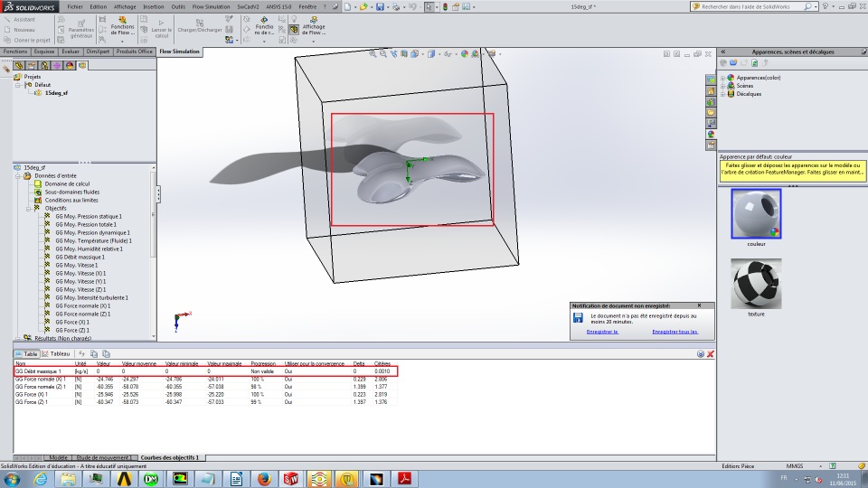Select the DimXpertManager tab icon
Screen dimensions: 868x488
(57, 65)
